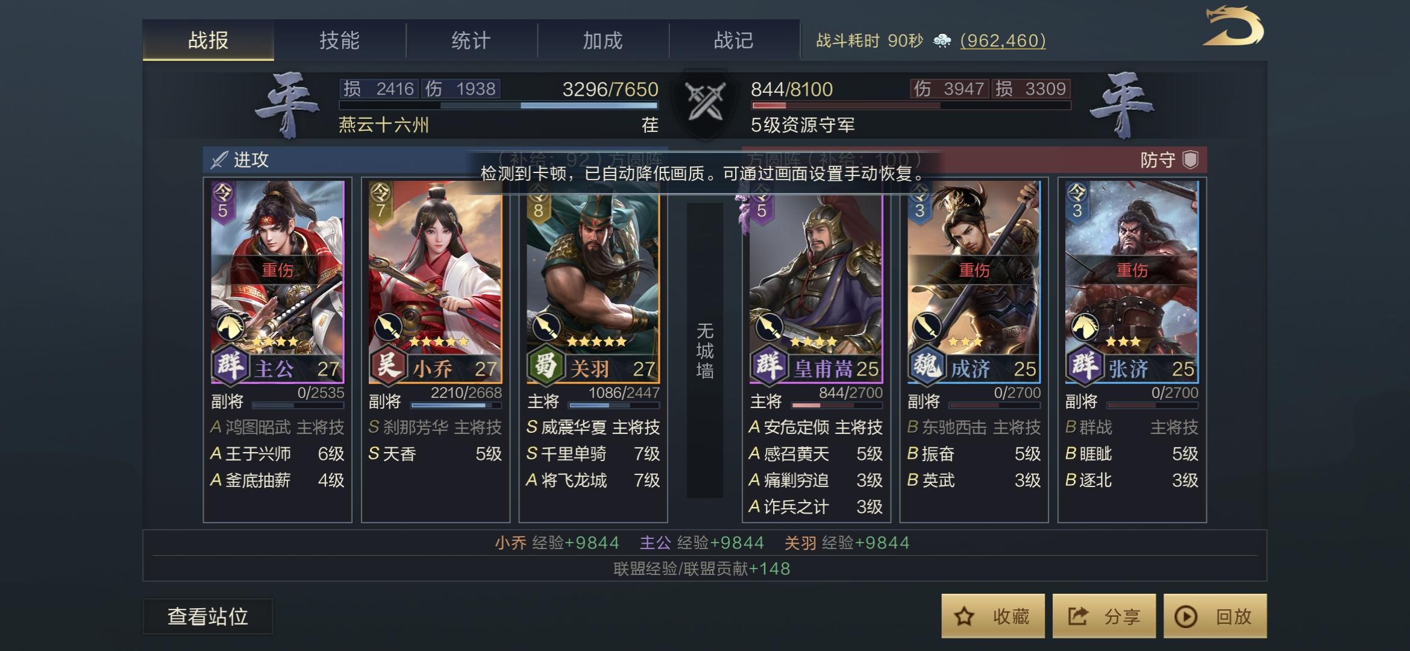Play the battle replay with 回放

(x=1215, y=616)
